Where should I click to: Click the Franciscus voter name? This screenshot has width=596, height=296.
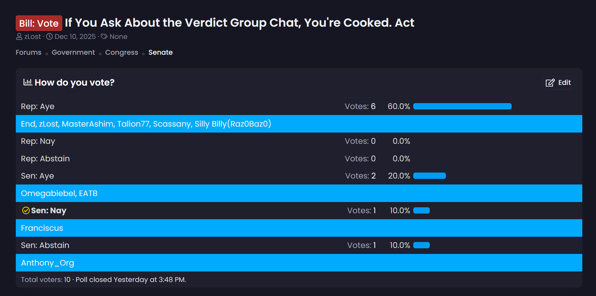42,228
